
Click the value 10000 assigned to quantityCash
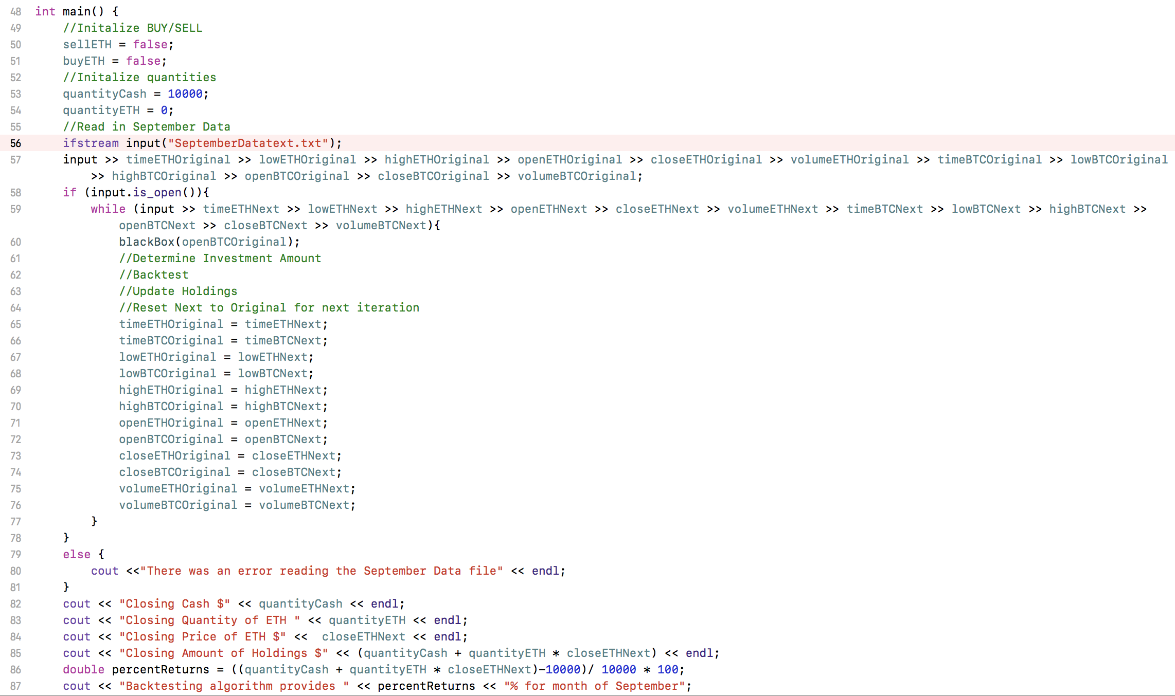(185, 94)
